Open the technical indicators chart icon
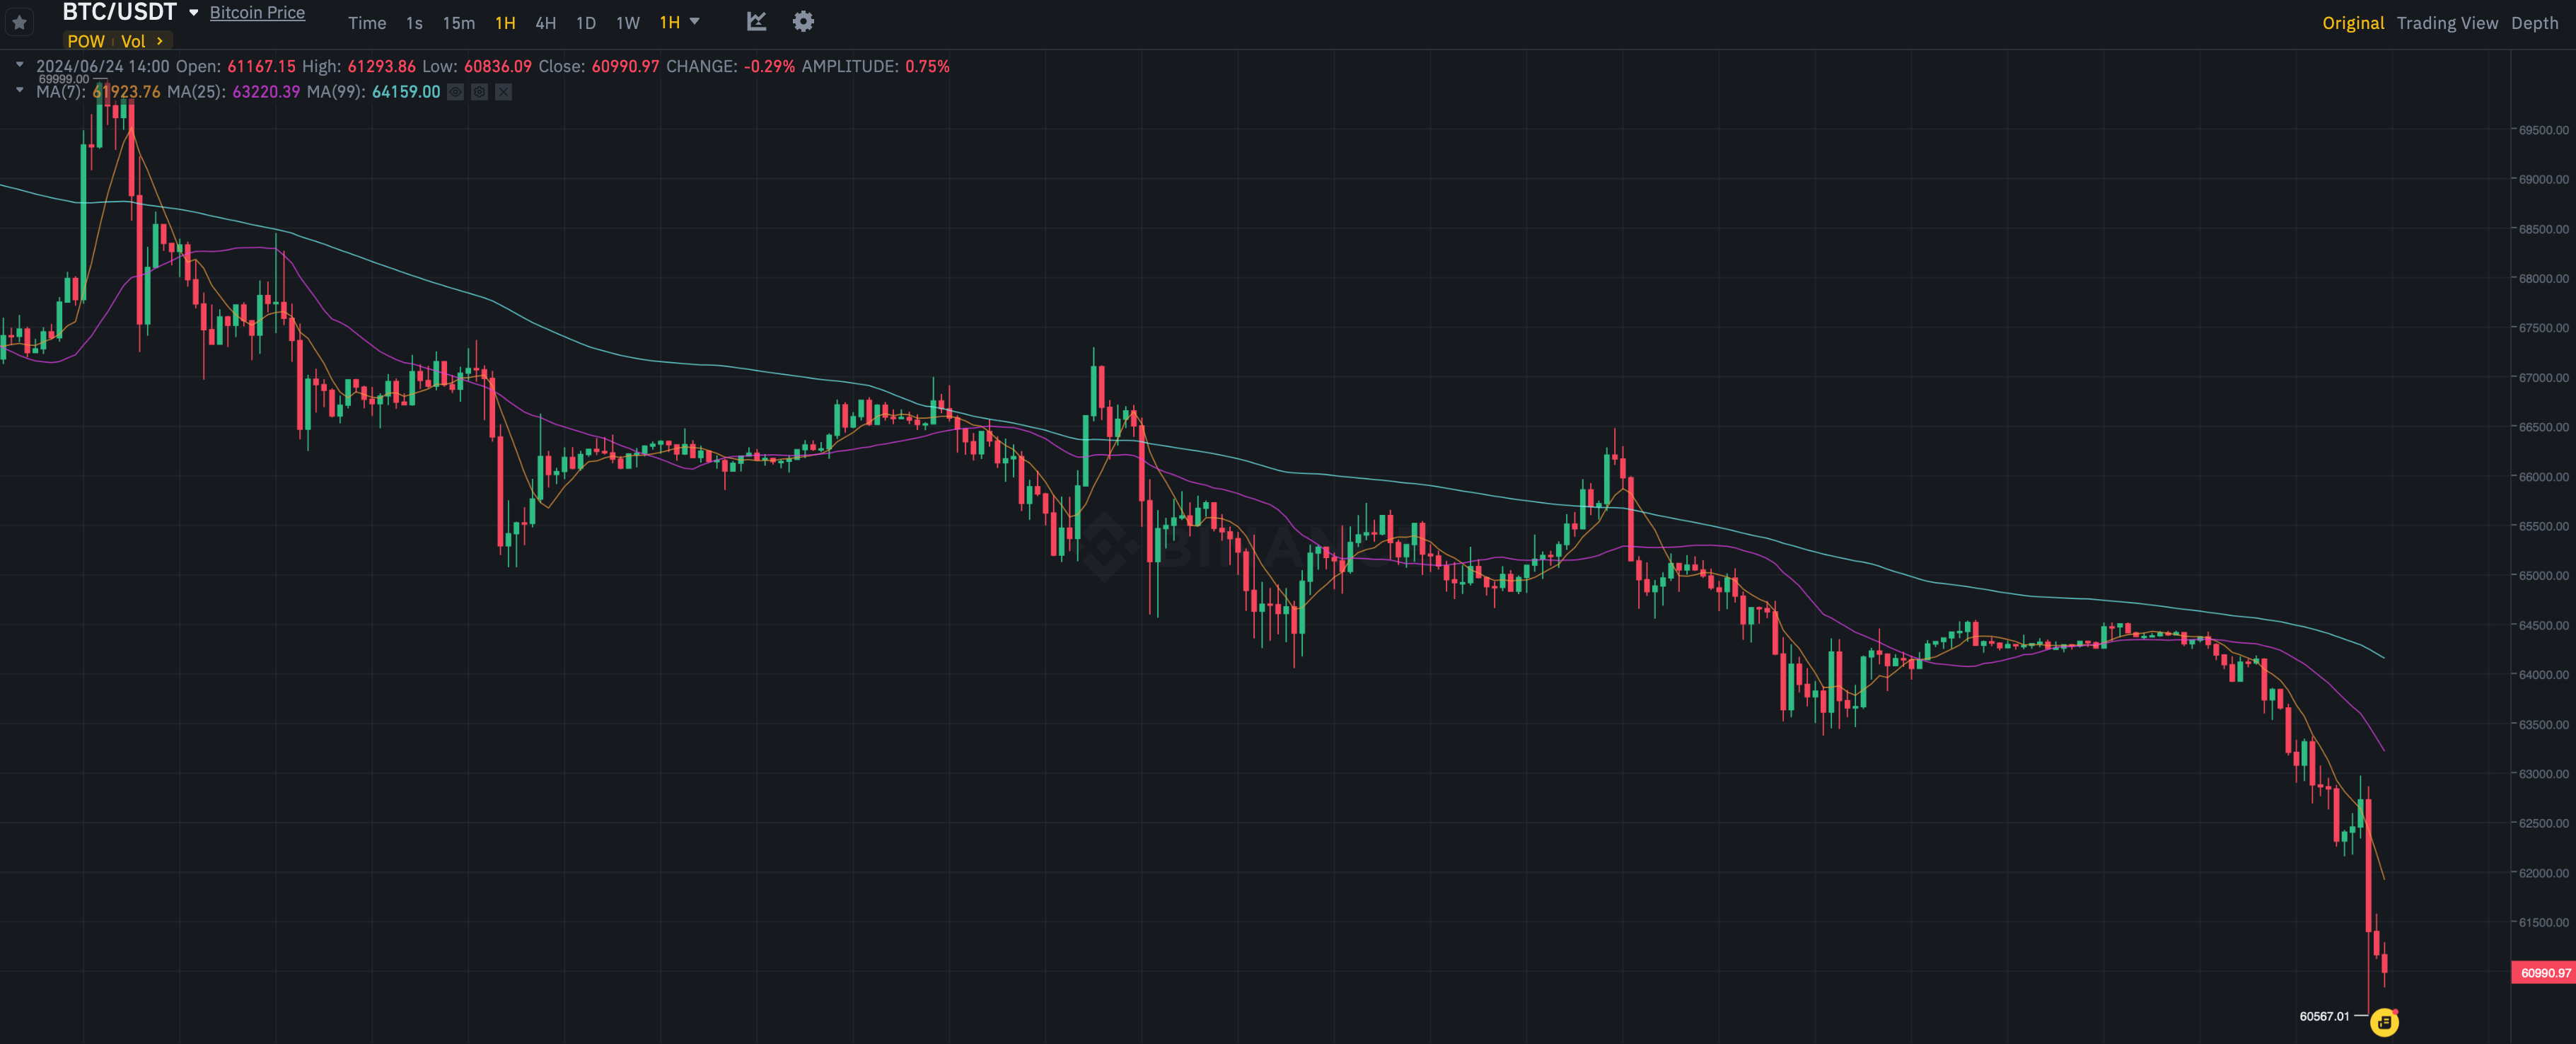 [x=756, y=22]
